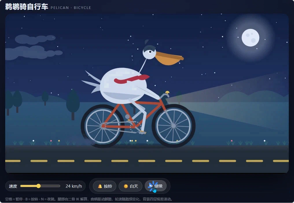This screenshot has height=203, width=294.
Task: Resume the animation with the 继续 button
Action: click(156, 186)
